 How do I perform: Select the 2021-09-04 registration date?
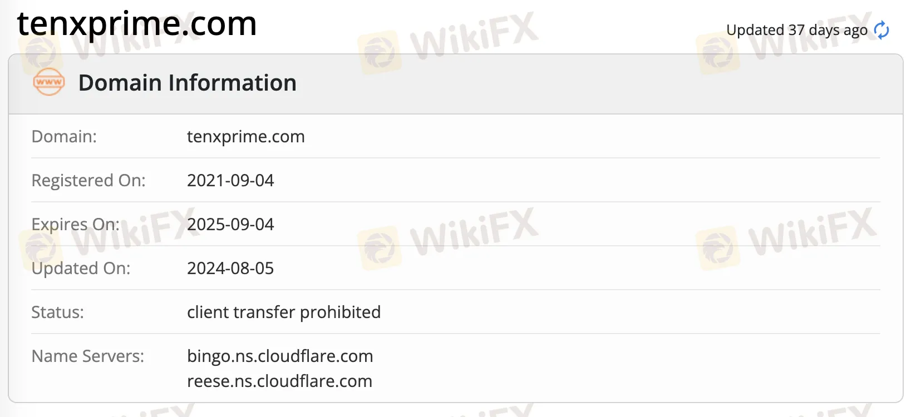pos(230,181)
